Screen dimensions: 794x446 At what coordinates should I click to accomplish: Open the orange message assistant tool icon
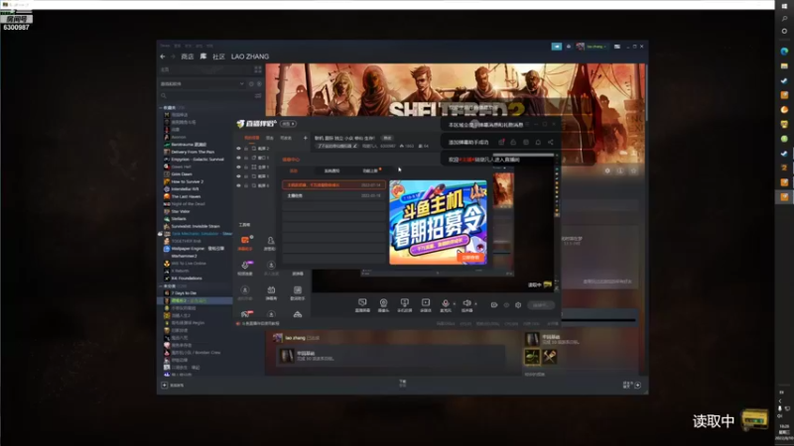245,241
